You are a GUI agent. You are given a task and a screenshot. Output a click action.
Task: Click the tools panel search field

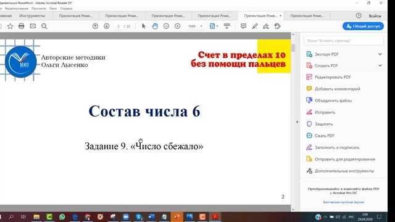[344, 41]
